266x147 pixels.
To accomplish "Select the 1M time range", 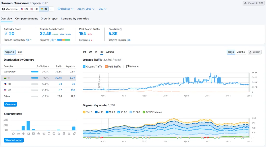I will [x=84, y=52].
